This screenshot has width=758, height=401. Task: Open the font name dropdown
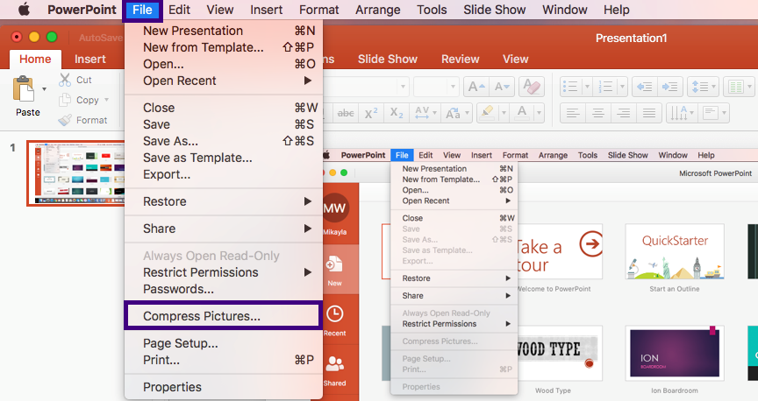click(x=403, y=88)
